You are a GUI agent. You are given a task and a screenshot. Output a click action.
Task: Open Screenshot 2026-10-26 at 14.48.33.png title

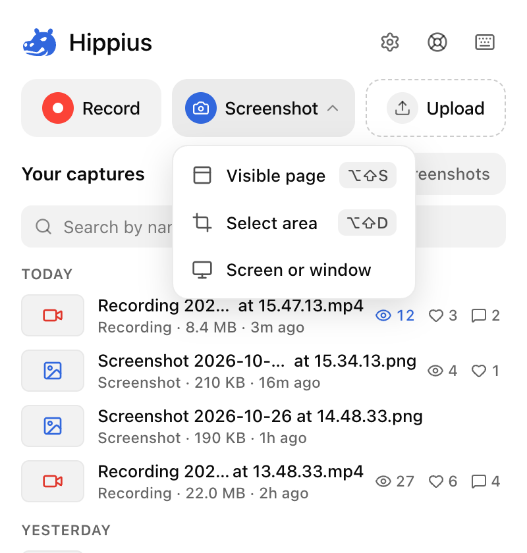[260, 417]
